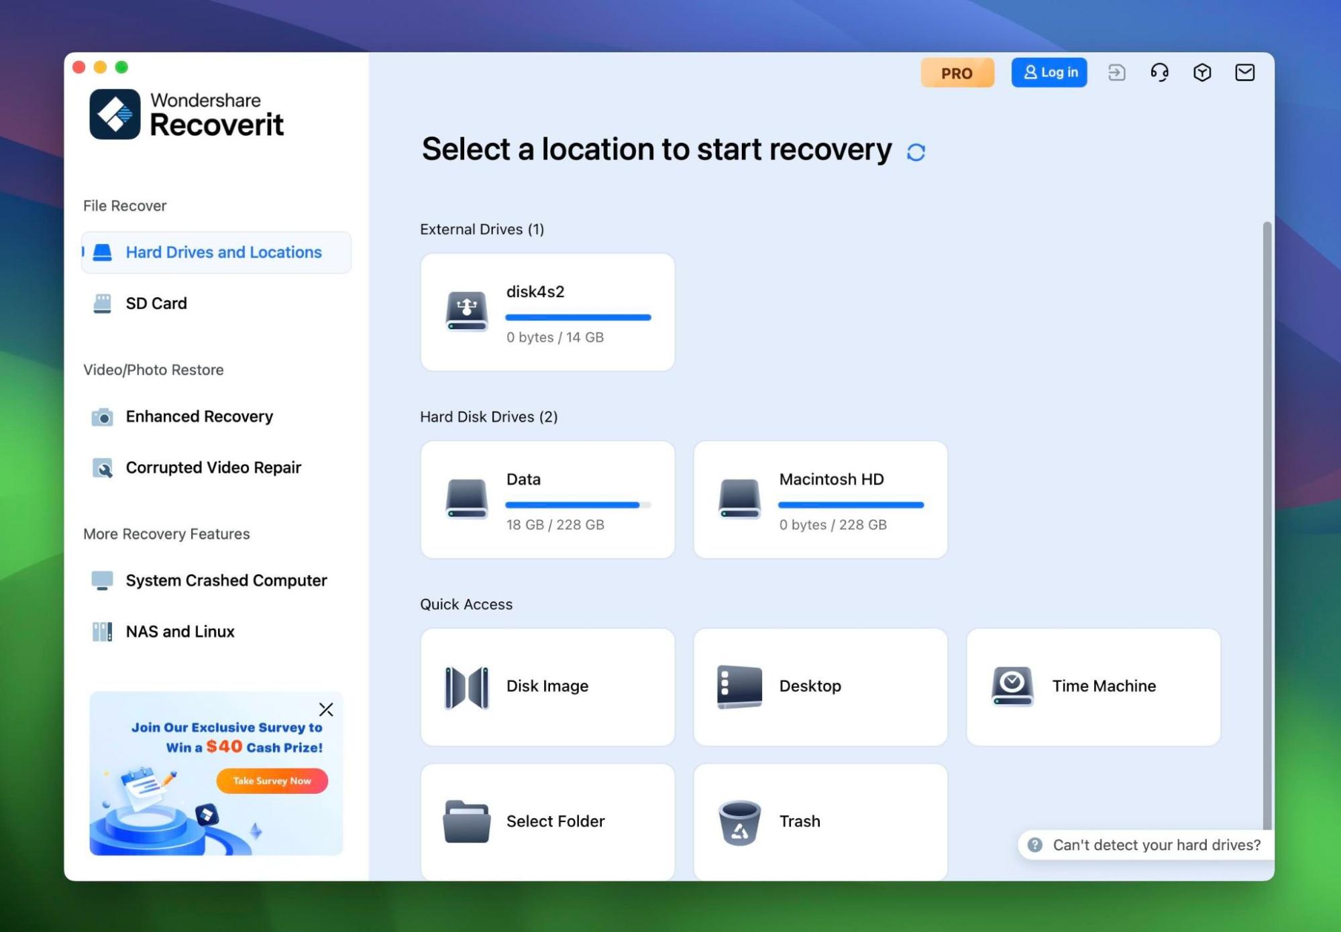Click the Time Machine clock icon
1341x932 pixels.
pyautogui.click(x=1012, y=686)
